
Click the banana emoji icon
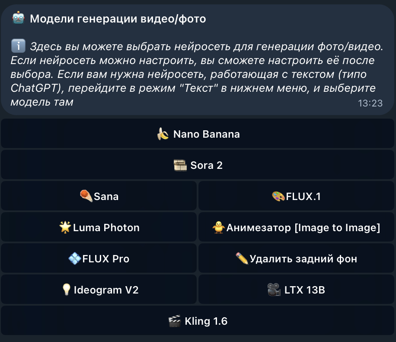[x=163, y=134]
